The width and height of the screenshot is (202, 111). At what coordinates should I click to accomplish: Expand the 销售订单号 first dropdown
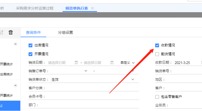click(86, 71)
